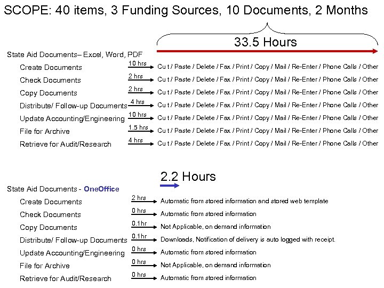Select the Cut/Paste/Delete line in the 1.5 hrs row

268,131
